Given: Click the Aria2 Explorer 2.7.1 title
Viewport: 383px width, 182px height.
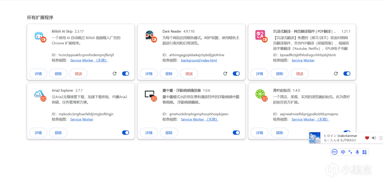Looking at the screenshot, I should pyautogui.click(x=67, y=91).
